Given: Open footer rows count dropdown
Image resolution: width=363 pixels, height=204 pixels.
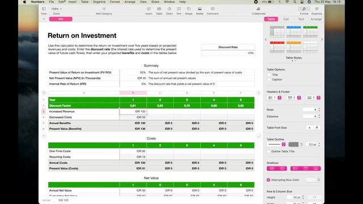Looking at the screenshot, I should pyautogui.click(x=314, y=97).
